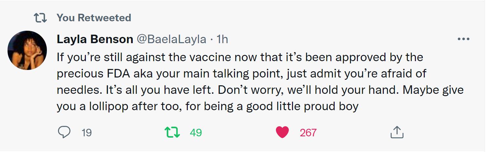Unlike the tweet via red heart

pos(282,132)
